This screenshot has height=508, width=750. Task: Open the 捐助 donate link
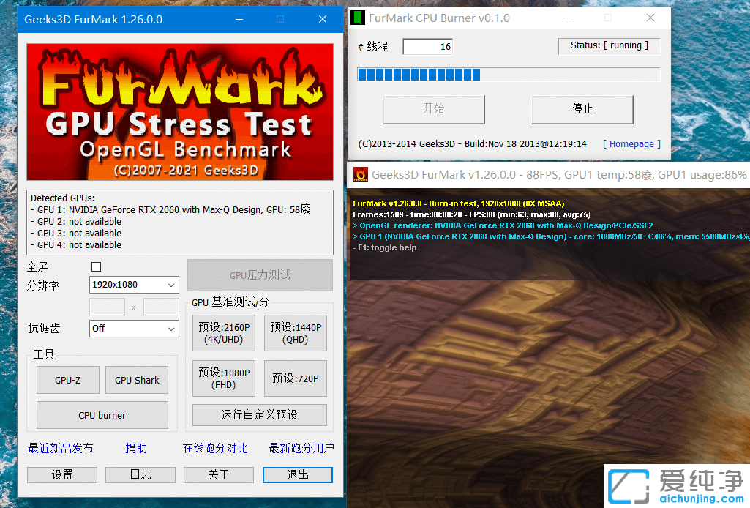(x=136, y=448)
